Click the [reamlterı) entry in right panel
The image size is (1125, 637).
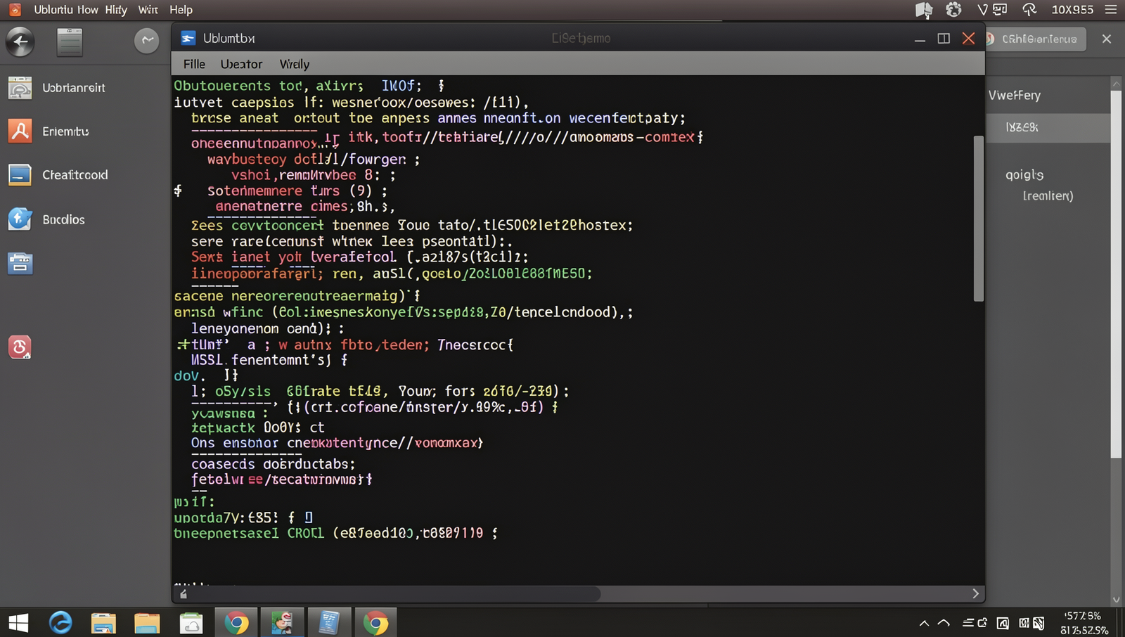coord(1048,196)
